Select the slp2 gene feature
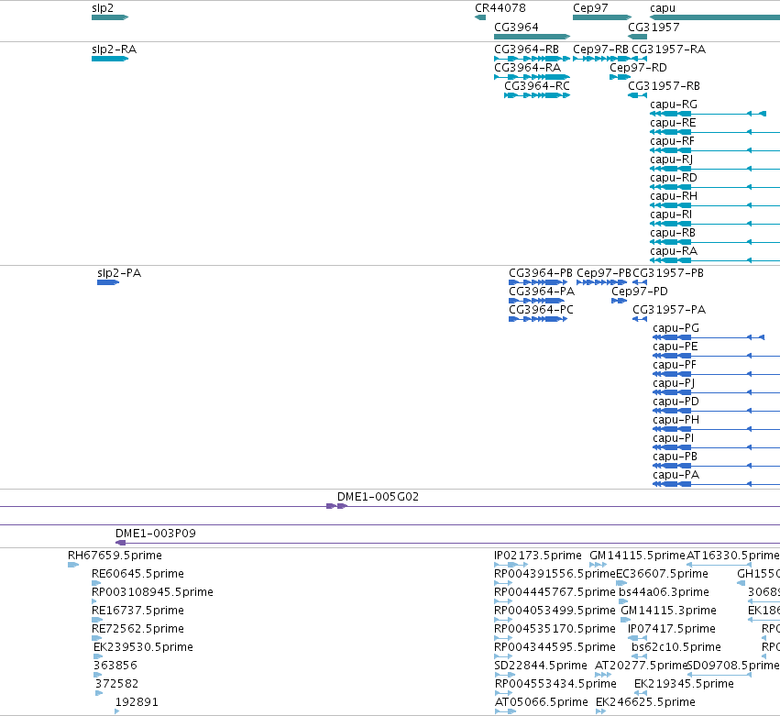Screen dimensions: 780x716 [x=110, y=17]
